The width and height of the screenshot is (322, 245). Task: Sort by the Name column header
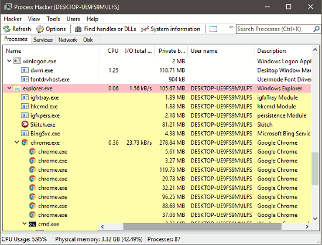[x=51, y=51]
